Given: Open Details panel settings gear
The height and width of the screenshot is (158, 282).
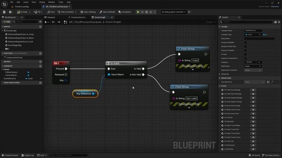Looking at the screenshot, I should coord(279,22).
